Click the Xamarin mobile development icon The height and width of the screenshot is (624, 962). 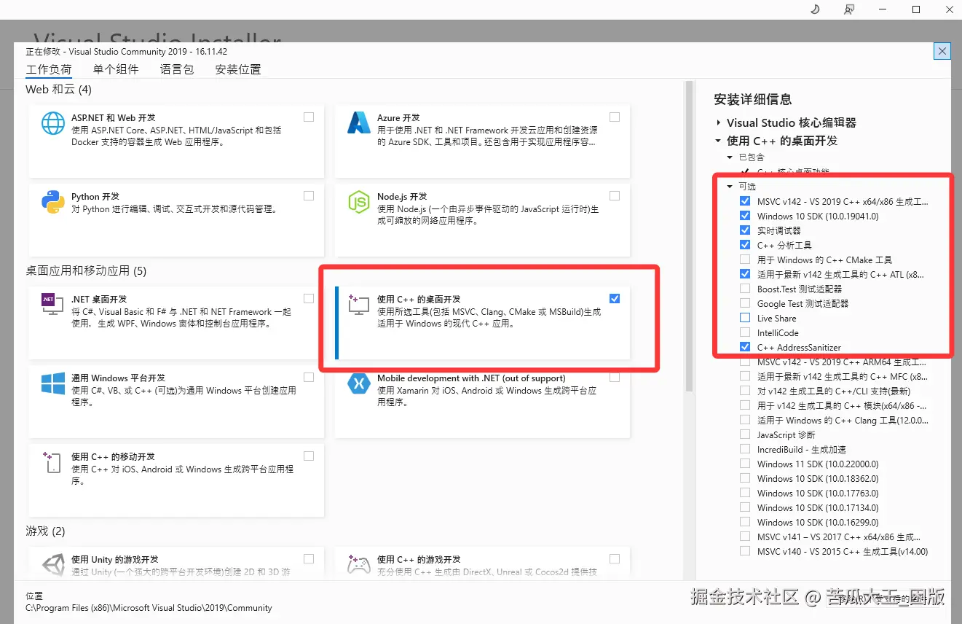click(359, 383)
